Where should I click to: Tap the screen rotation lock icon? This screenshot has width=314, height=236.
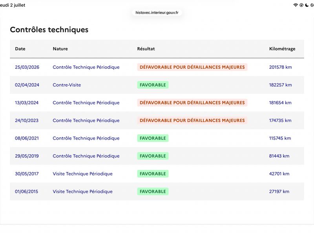coord(301,5)
